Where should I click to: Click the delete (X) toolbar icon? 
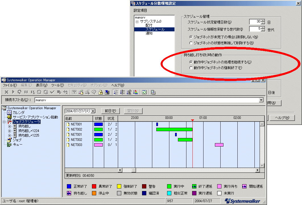(x=7, y=92)
